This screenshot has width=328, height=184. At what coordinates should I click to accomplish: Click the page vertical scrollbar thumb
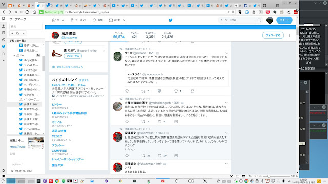[x=297, y=31]
